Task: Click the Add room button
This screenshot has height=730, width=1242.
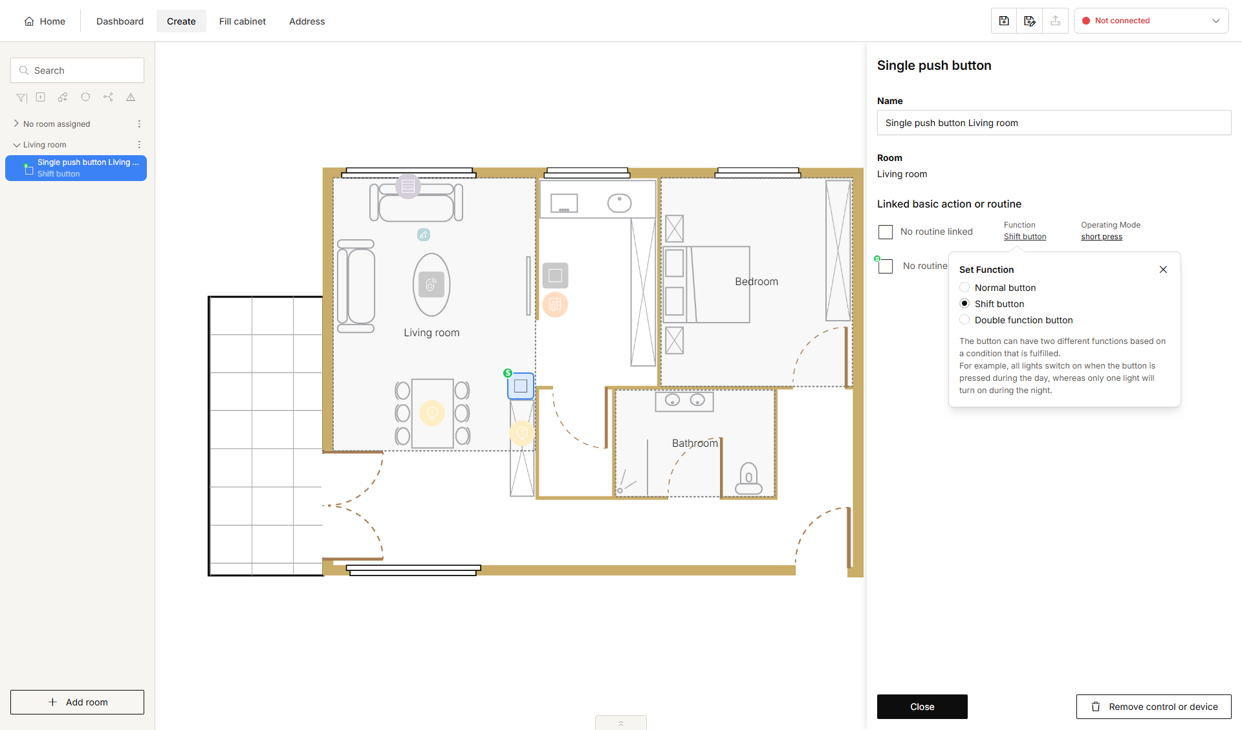Action: [x=77, y=702]
